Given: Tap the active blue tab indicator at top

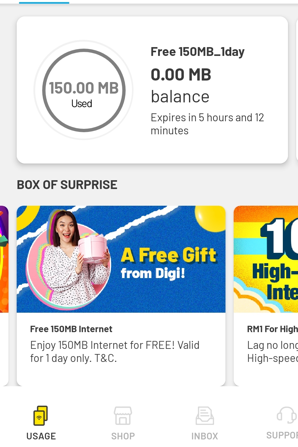Looking at the screenshot, I should (x=44, y=2).
